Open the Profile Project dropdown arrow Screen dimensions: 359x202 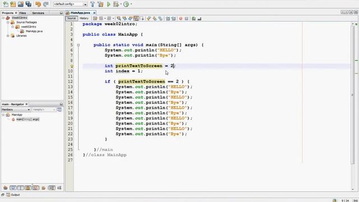click(131, 4)
